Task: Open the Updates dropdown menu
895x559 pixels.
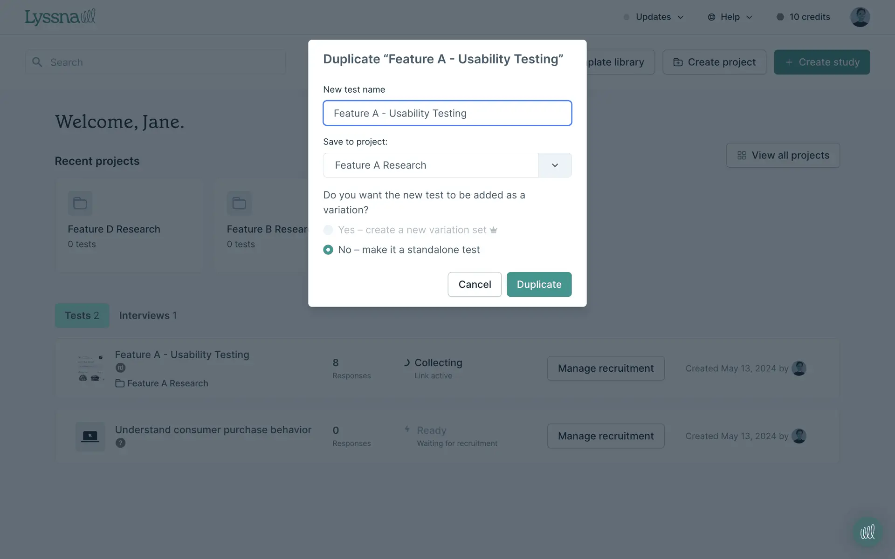Action: point(654,17)
